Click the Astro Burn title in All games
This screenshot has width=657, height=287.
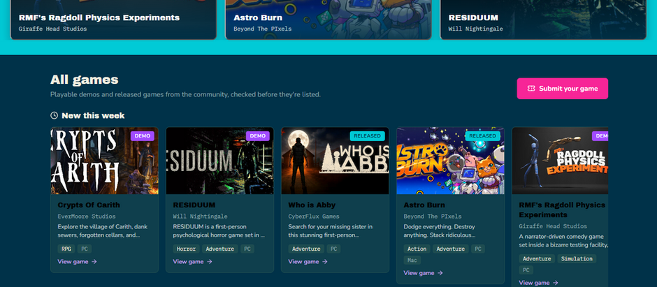424,205
